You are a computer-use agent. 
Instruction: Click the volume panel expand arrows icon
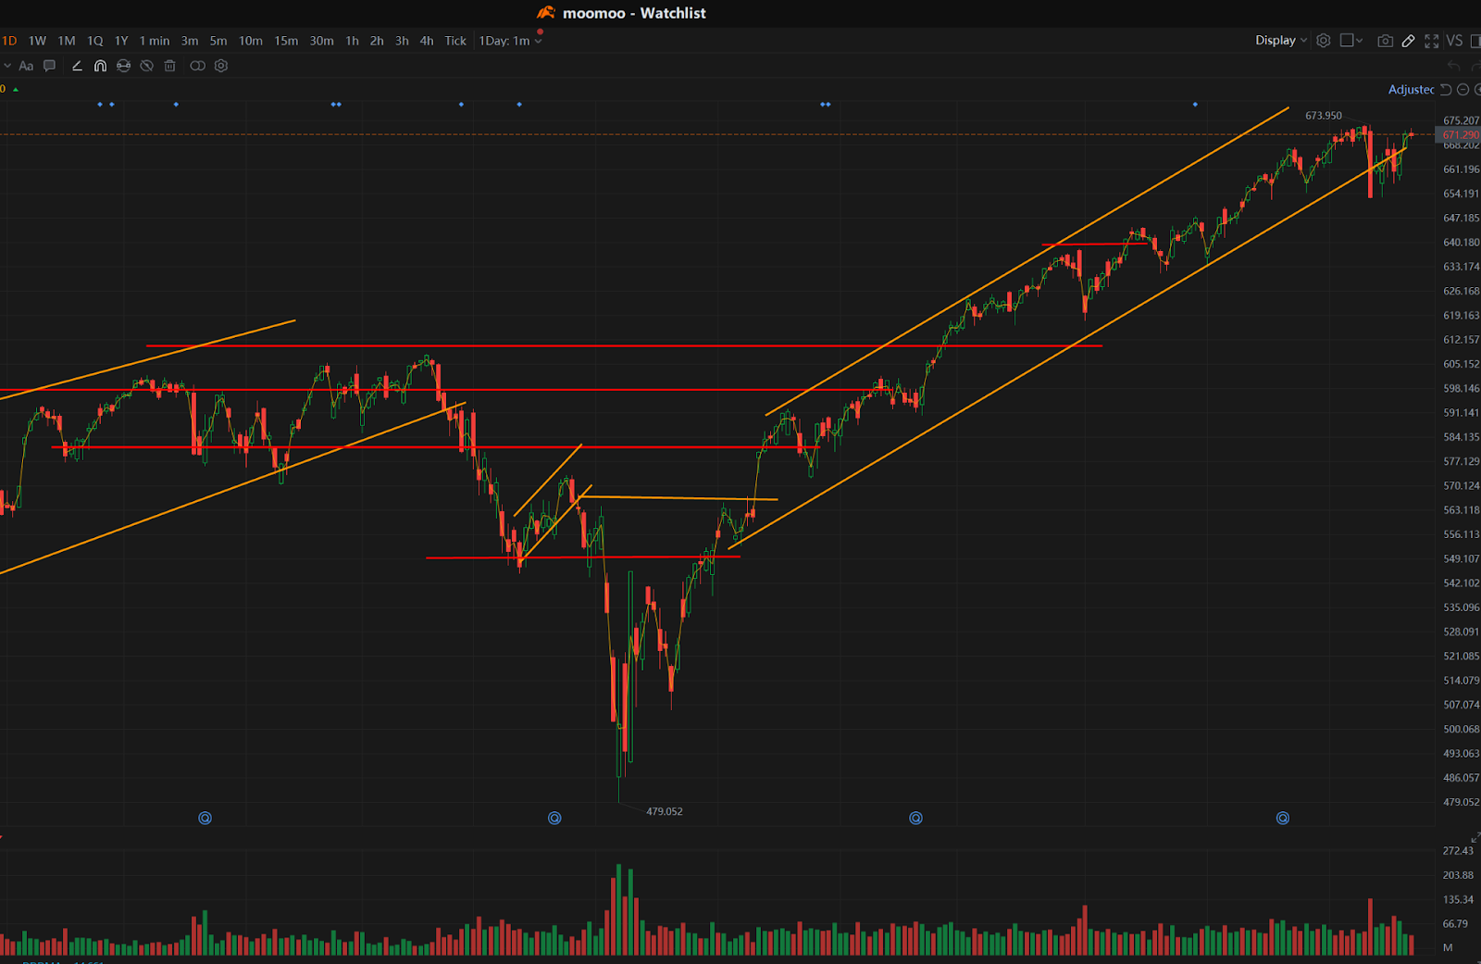coord(1475,837)
